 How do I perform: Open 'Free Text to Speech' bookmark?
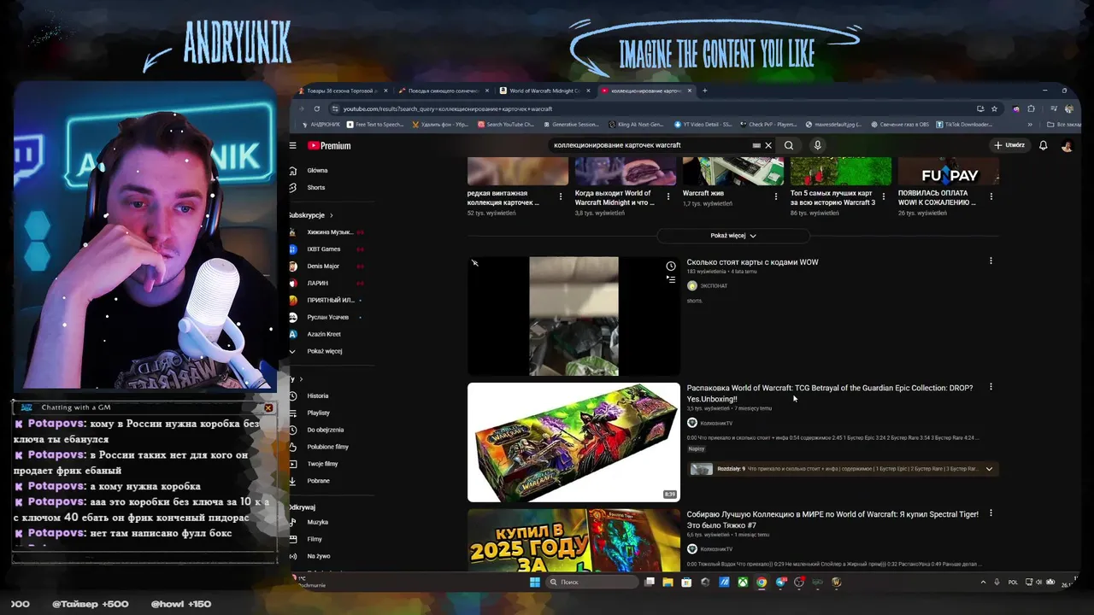pos(375,125)
